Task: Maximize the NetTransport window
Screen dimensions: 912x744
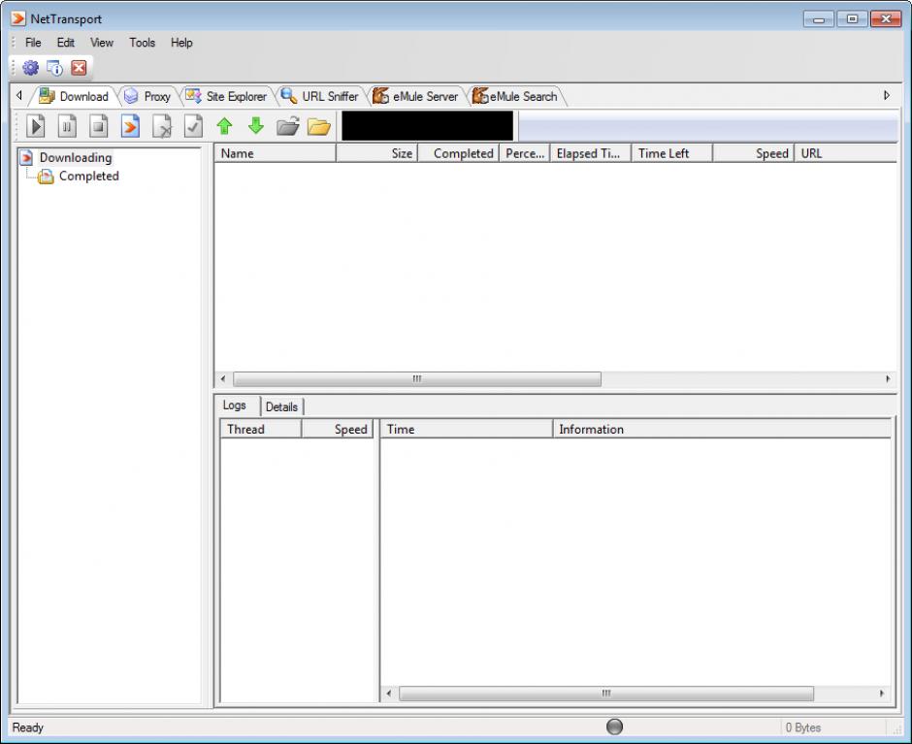Action: coord(852,19)
